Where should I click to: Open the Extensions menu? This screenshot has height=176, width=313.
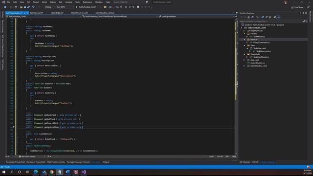88,2
